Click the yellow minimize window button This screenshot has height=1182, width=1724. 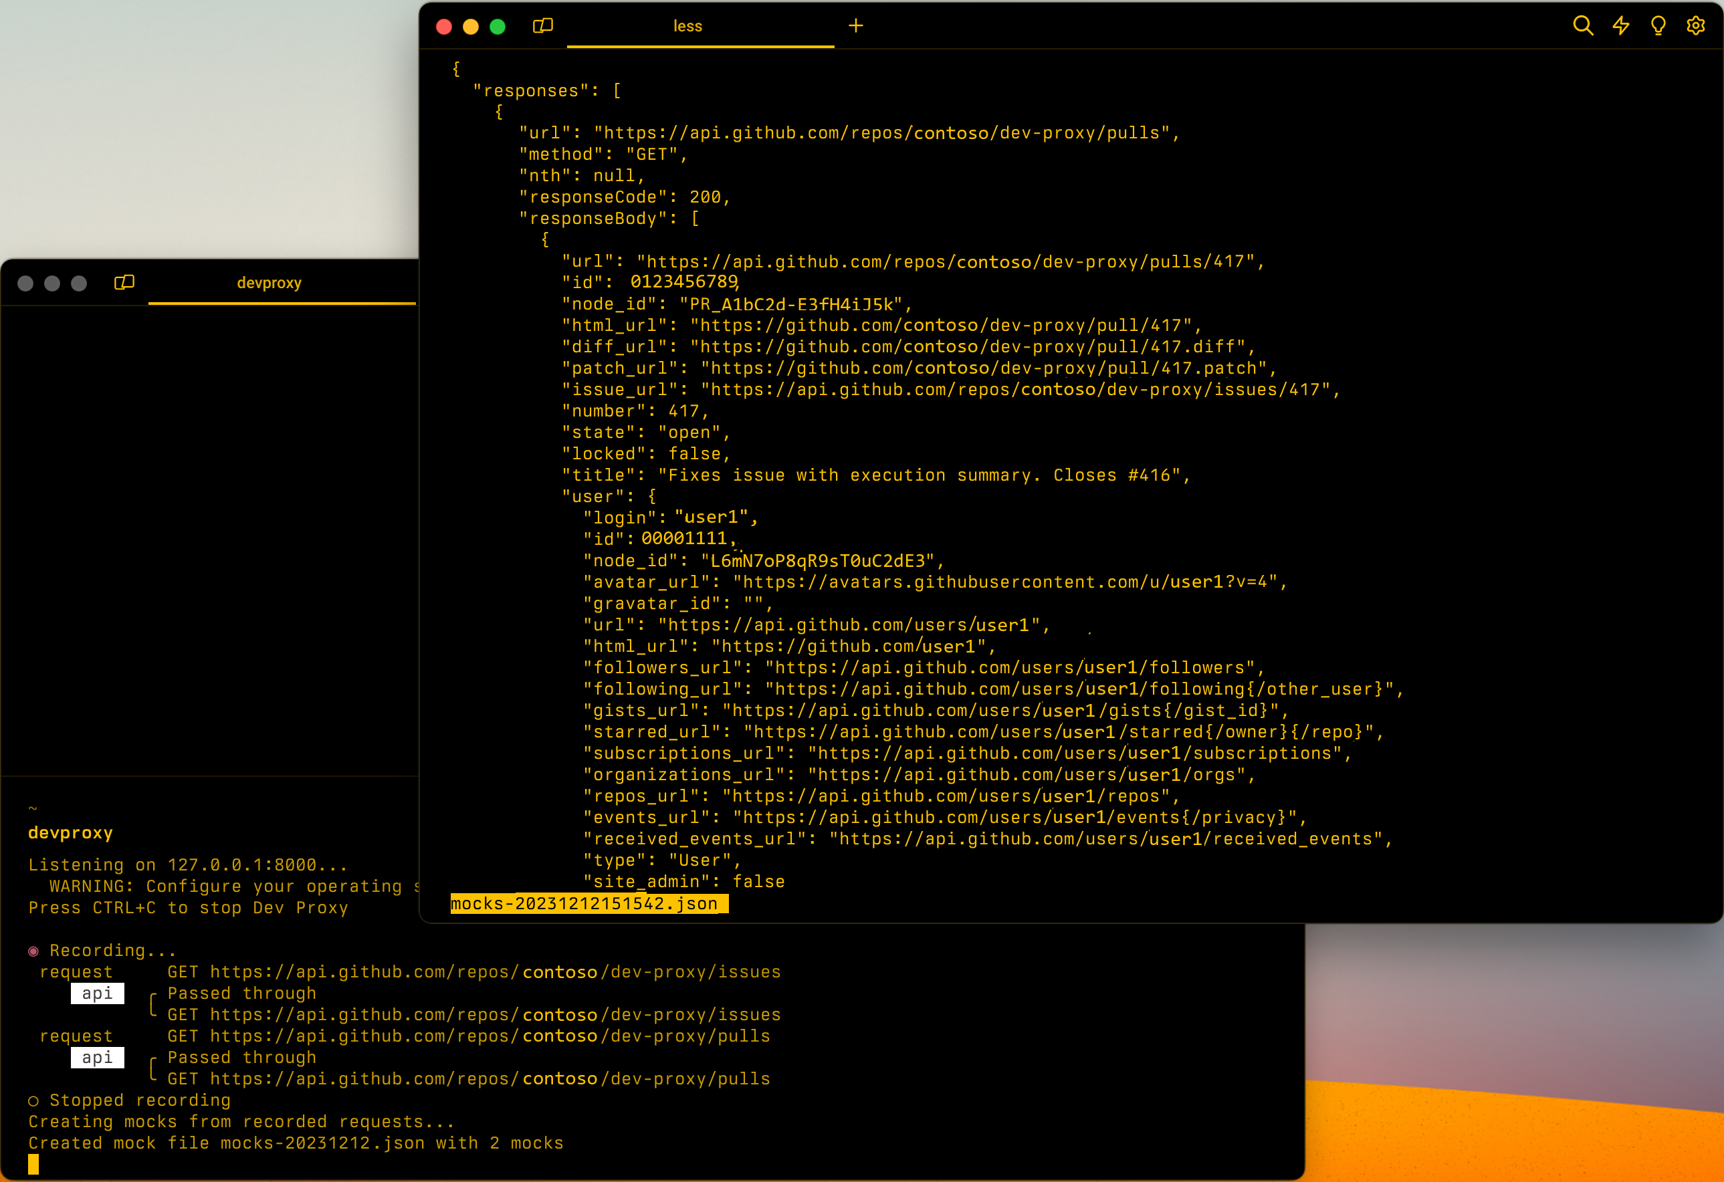point(470,27)
